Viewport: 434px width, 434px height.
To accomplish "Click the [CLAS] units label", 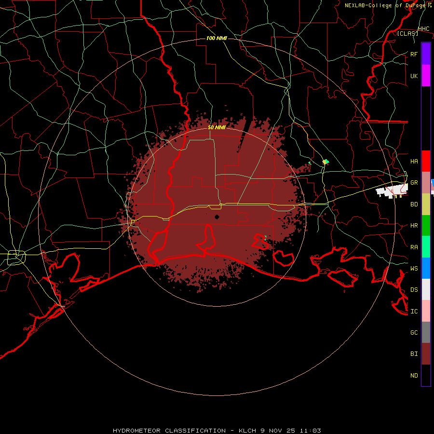I will coord(407,33).
